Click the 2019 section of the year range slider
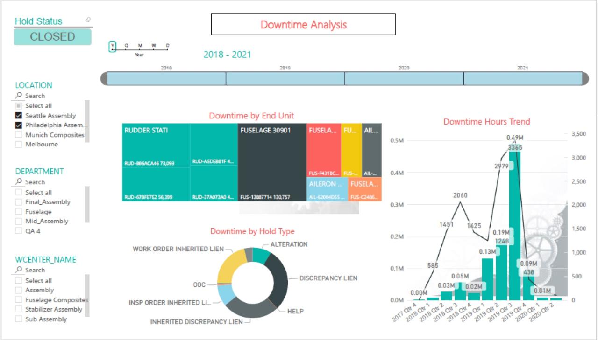Image resolution: width=598 pixels, height=340 pixels. [x=285, y=78]
